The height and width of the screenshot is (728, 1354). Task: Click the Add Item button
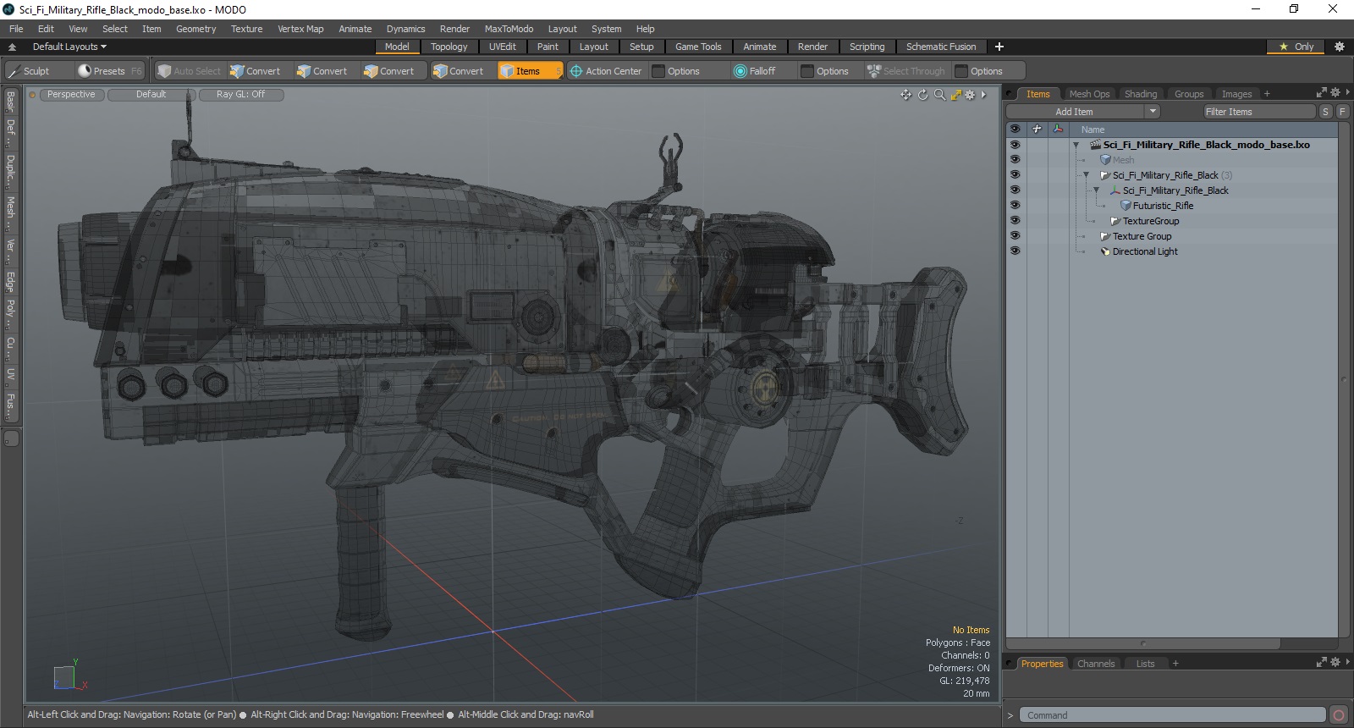click(x=1075, y=112)
